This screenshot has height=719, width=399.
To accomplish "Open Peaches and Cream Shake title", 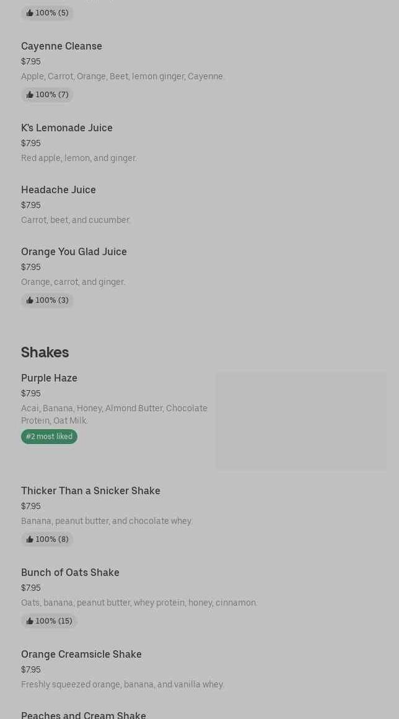I will click(84, 715).
